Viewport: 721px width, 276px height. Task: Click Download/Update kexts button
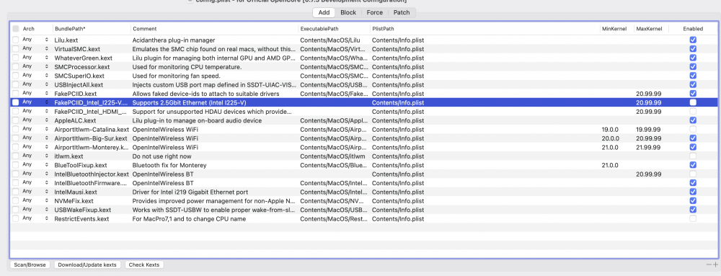click(x=88, y=265)
